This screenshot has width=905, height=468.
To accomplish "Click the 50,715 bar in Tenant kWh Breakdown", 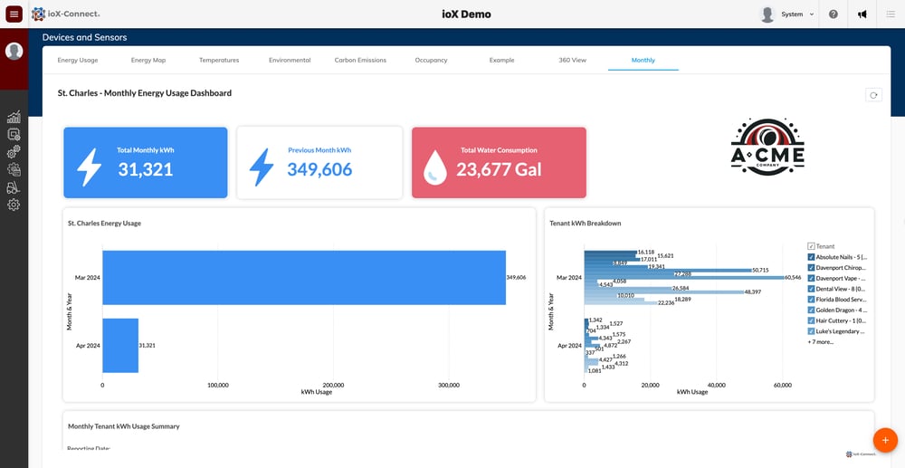I will point(668,270).
